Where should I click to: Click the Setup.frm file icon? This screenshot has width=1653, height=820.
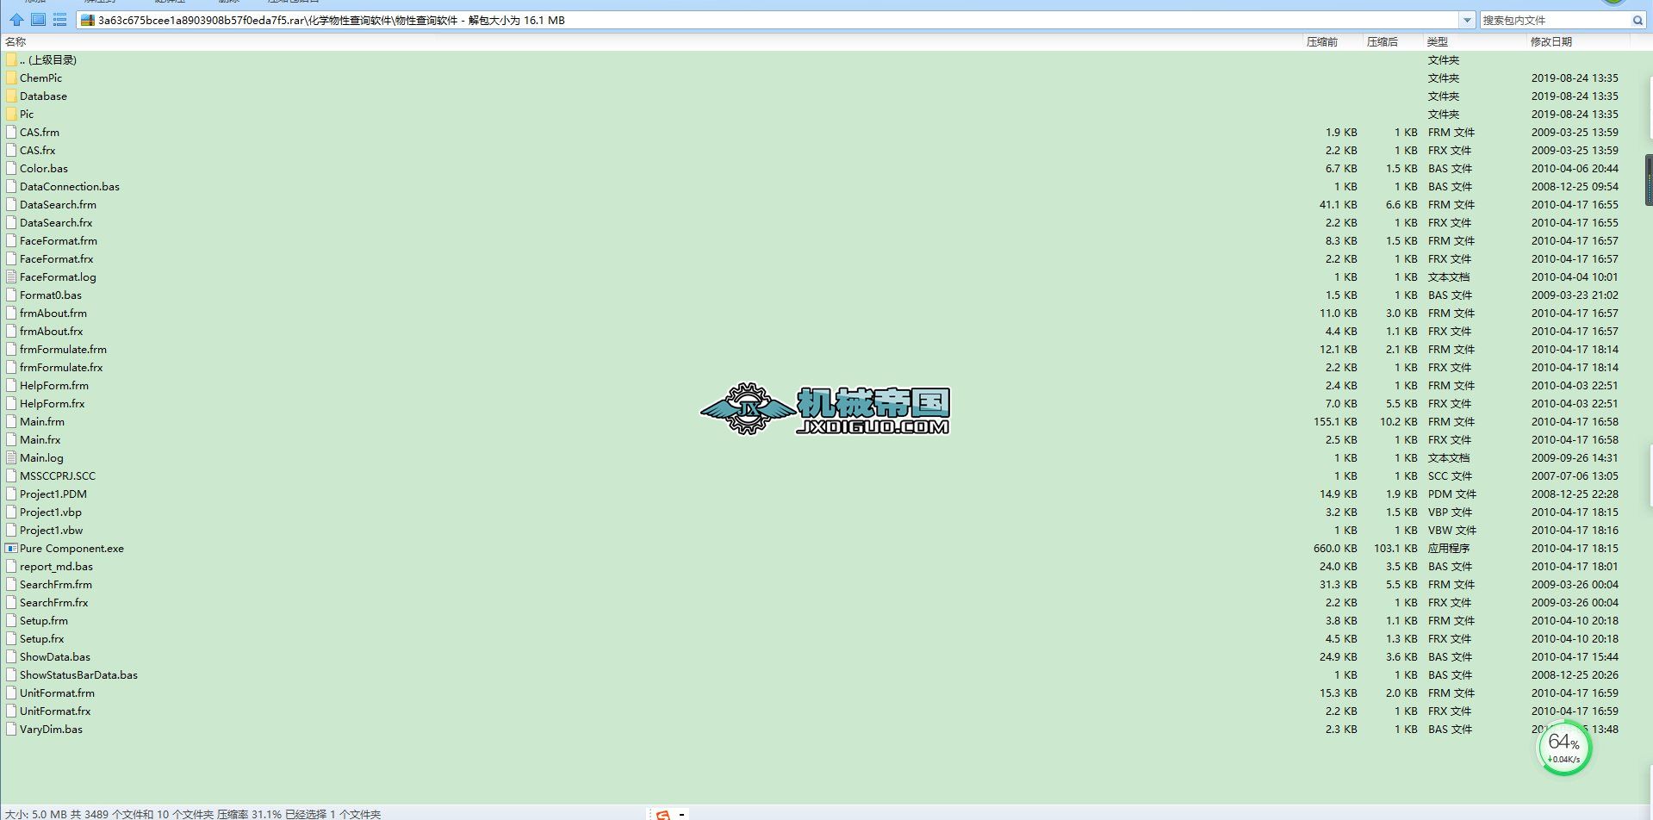tap(11, 620)
